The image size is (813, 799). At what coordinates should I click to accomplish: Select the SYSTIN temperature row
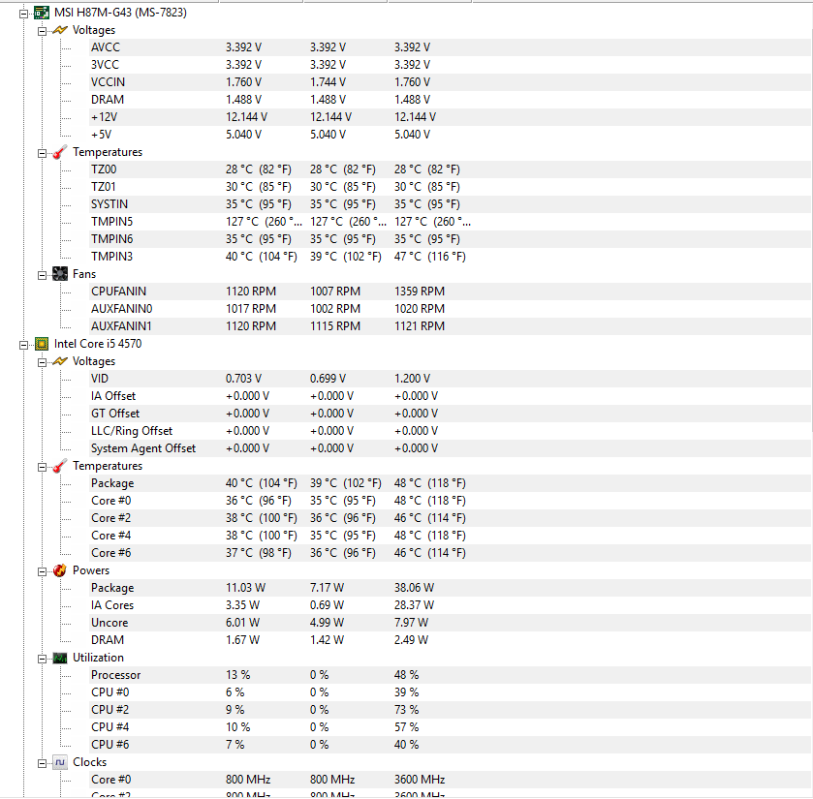450,204
